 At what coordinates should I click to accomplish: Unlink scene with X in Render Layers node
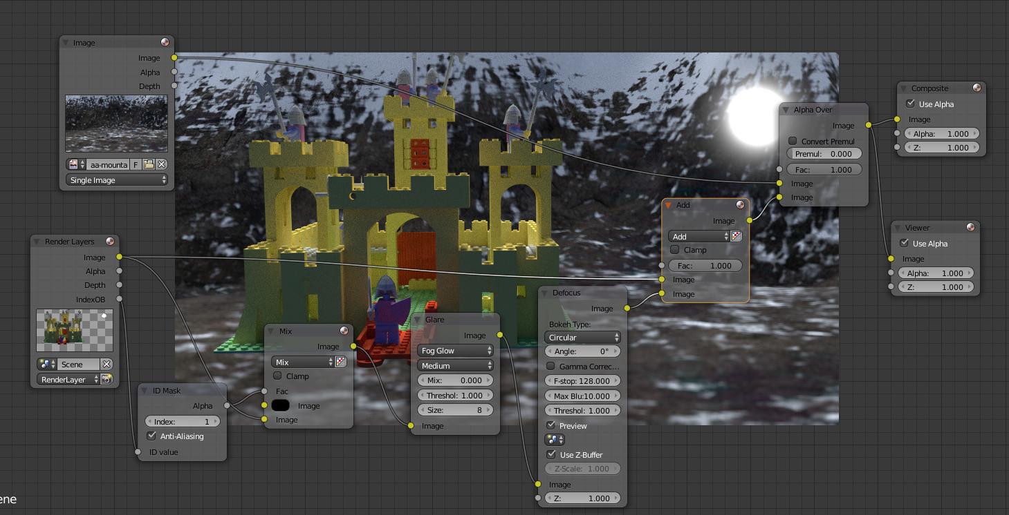(107, 364)
